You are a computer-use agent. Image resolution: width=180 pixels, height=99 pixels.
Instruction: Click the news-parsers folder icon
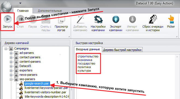pos(16,75)
